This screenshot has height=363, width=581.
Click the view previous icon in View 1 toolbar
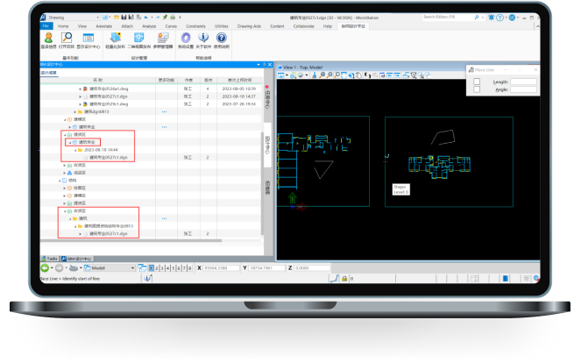tap(390, 75)
